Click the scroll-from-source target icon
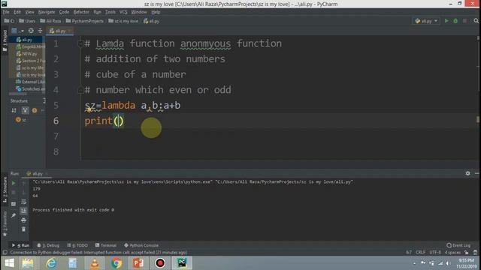 [x=31, y=31]
